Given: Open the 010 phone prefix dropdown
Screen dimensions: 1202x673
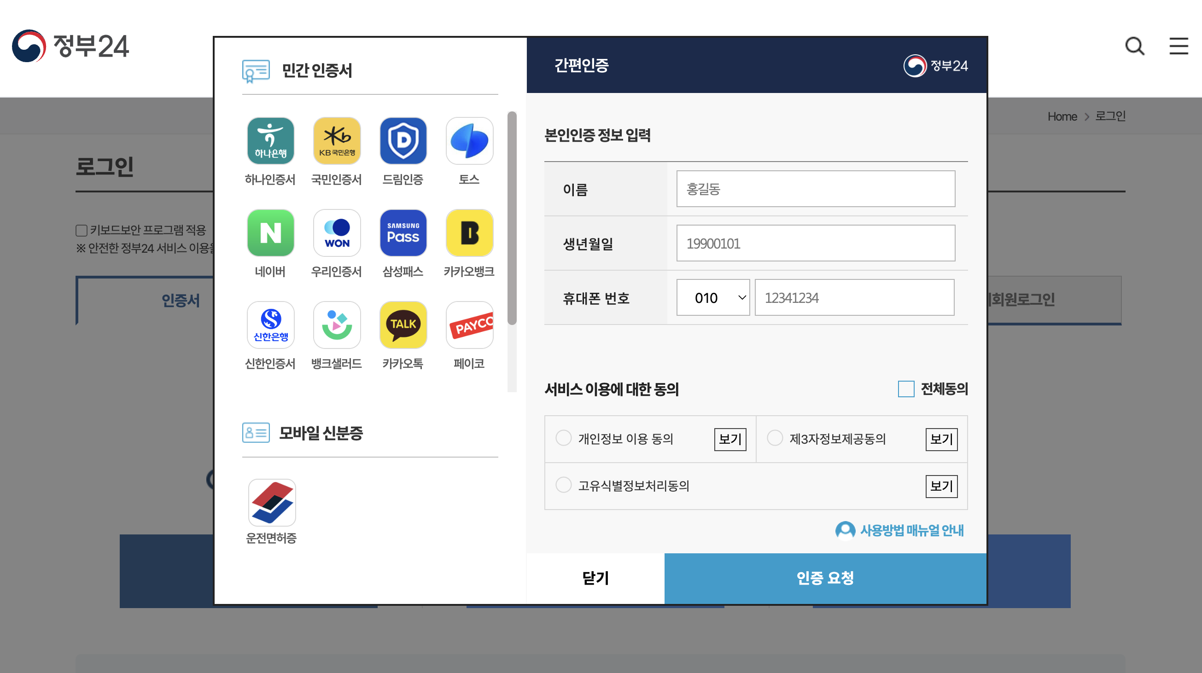Looking at the screenshot, I should 713,297.
